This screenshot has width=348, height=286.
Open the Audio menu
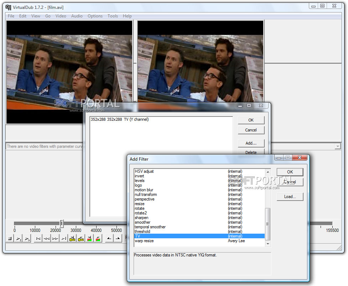click(77, 16)
